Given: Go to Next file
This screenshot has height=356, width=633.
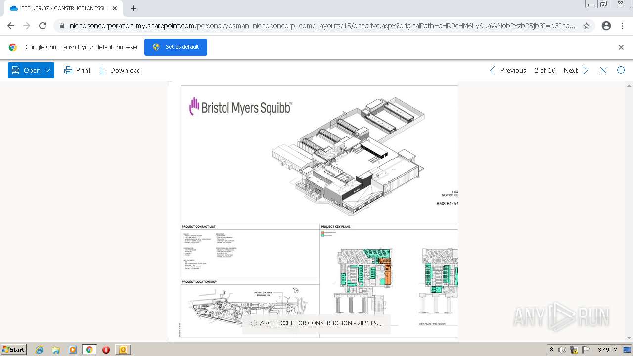Looking at the screenshot, I should click(x=576, y=70).
